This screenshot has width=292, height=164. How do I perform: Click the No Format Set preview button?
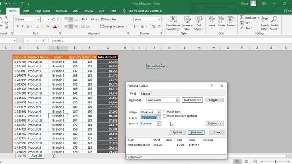(193, 100)
